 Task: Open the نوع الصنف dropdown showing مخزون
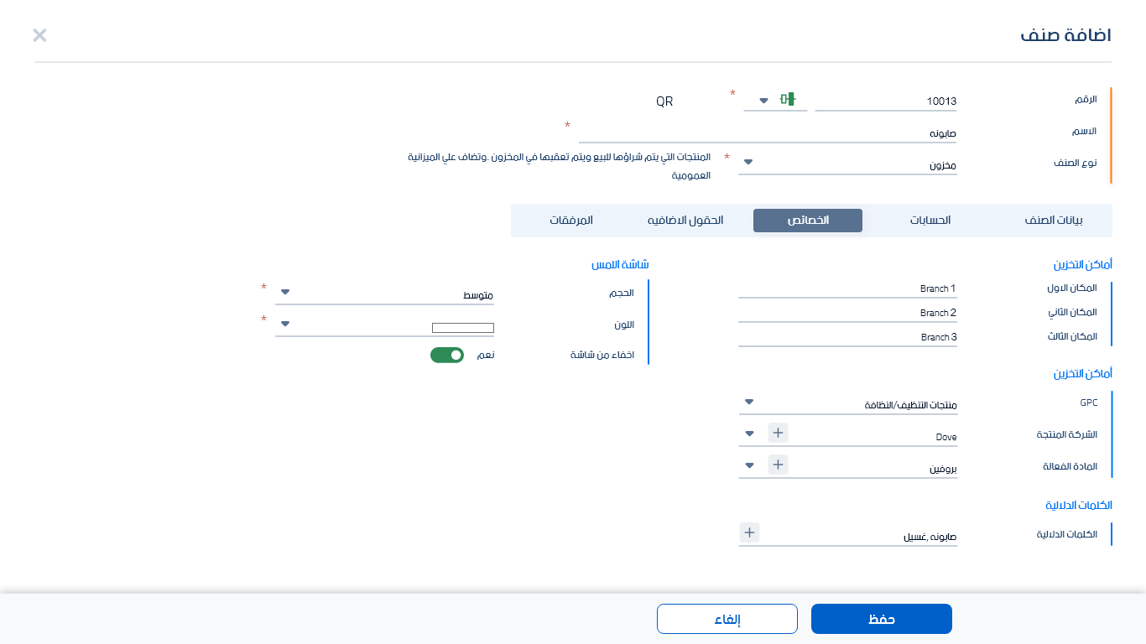point(747,162)
